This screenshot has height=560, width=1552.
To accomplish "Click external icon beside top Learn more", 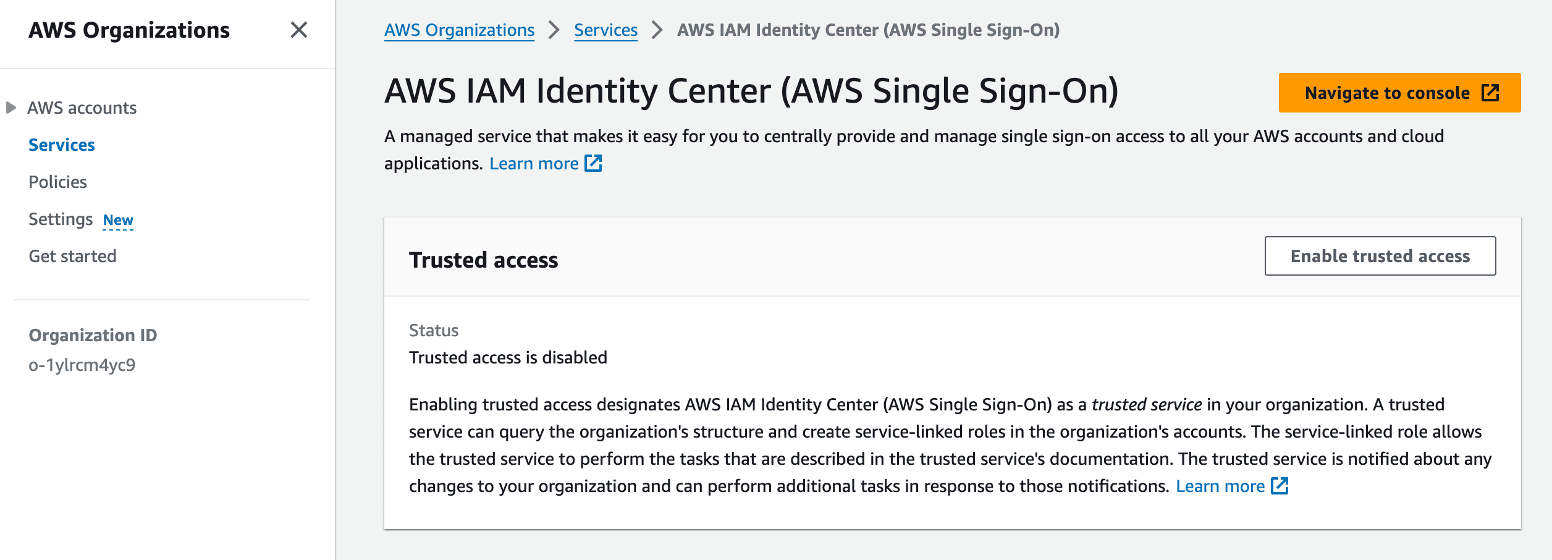I will pos(593,163).
